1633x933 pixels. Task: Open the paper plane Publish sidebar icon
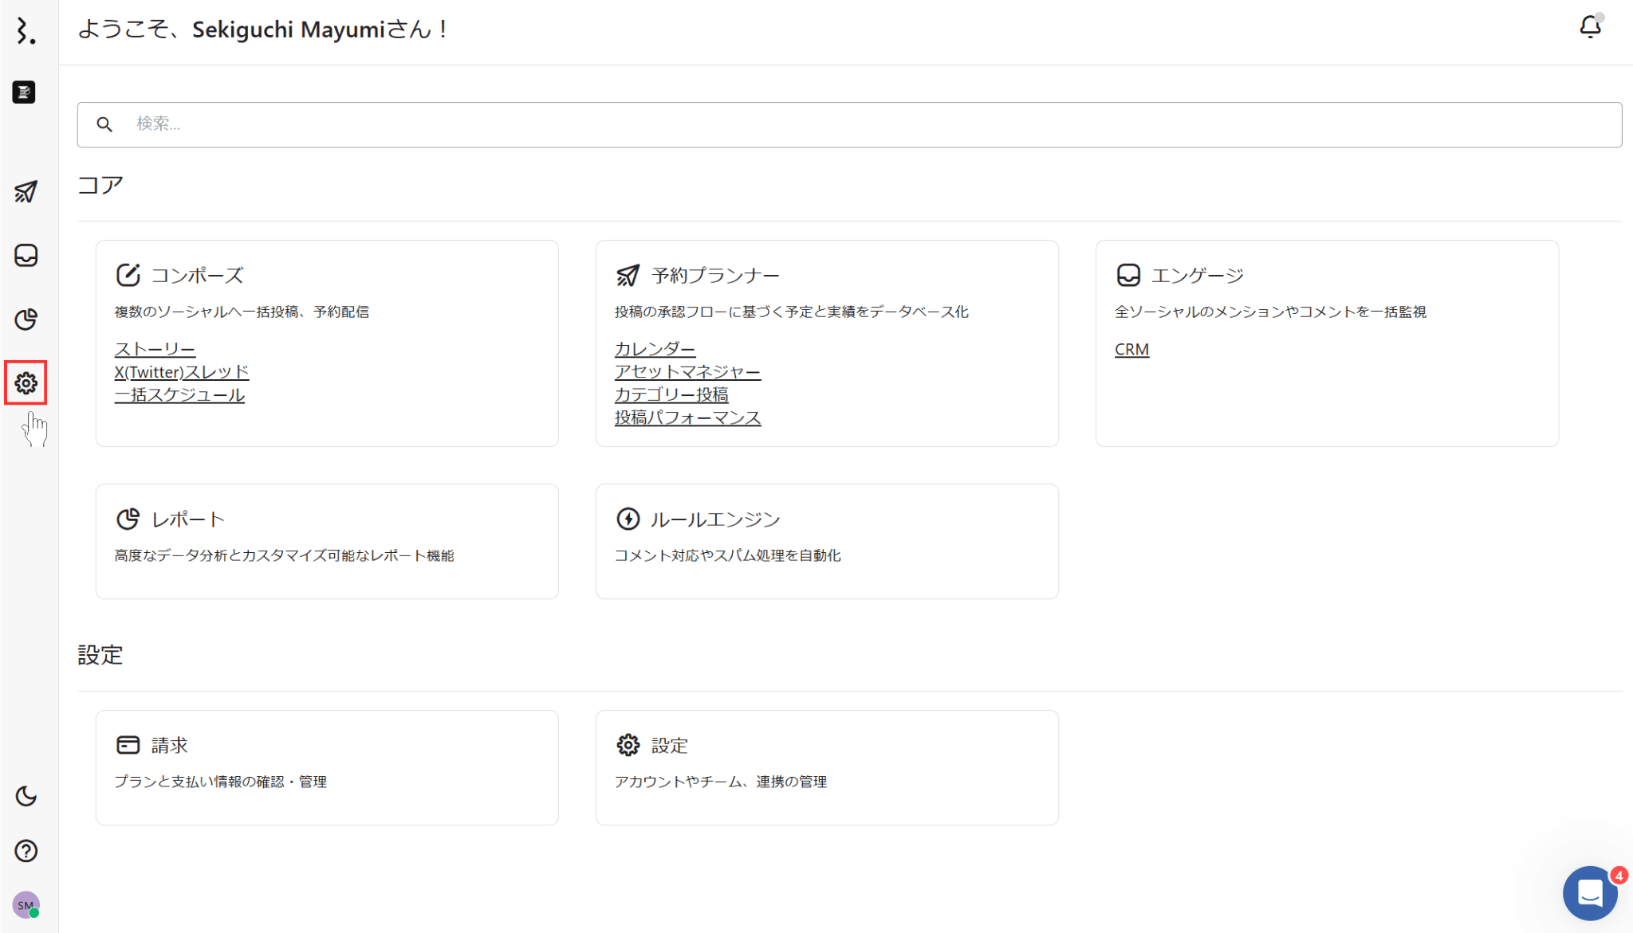point(26,192)
